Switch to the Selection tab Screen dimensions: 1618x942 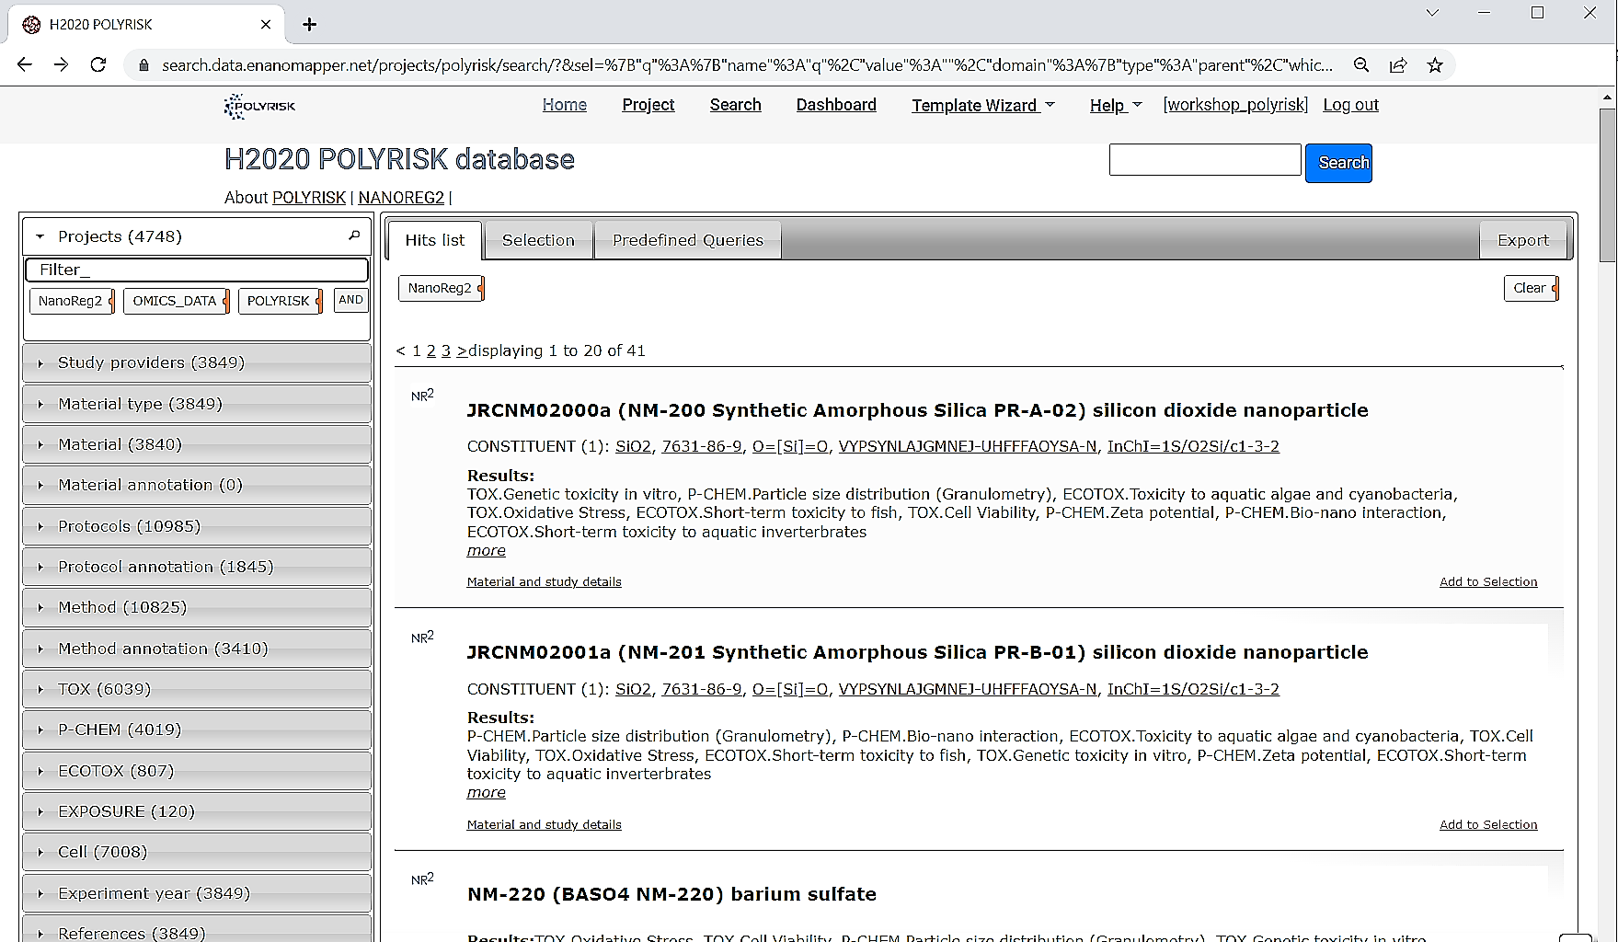(x=538, y=240)
